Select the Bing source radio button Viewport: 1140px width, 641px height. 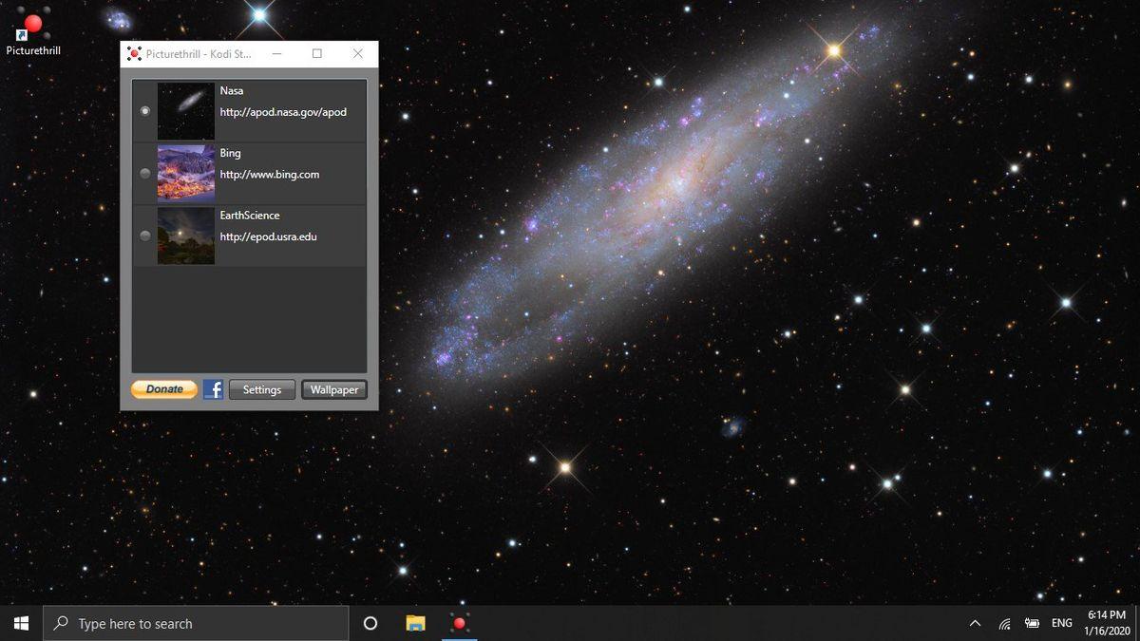tap(145, 174)
